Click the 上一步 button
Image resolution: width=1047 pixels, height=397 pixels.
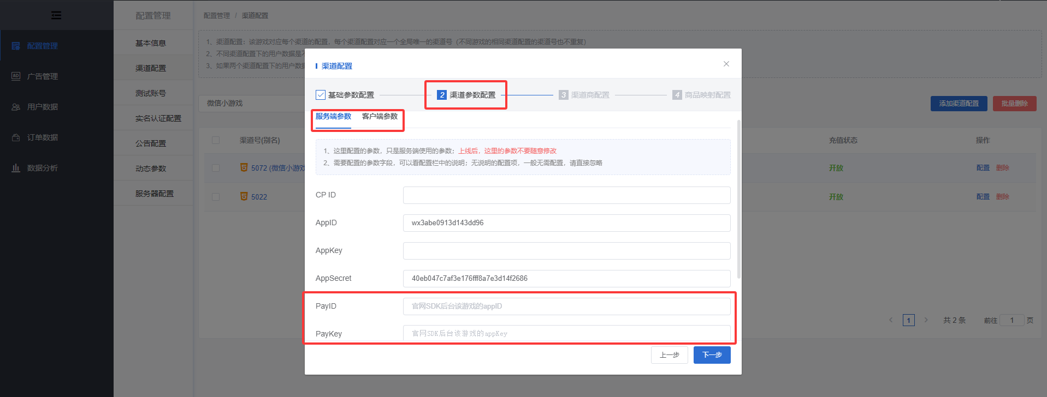tap(669, 355)
